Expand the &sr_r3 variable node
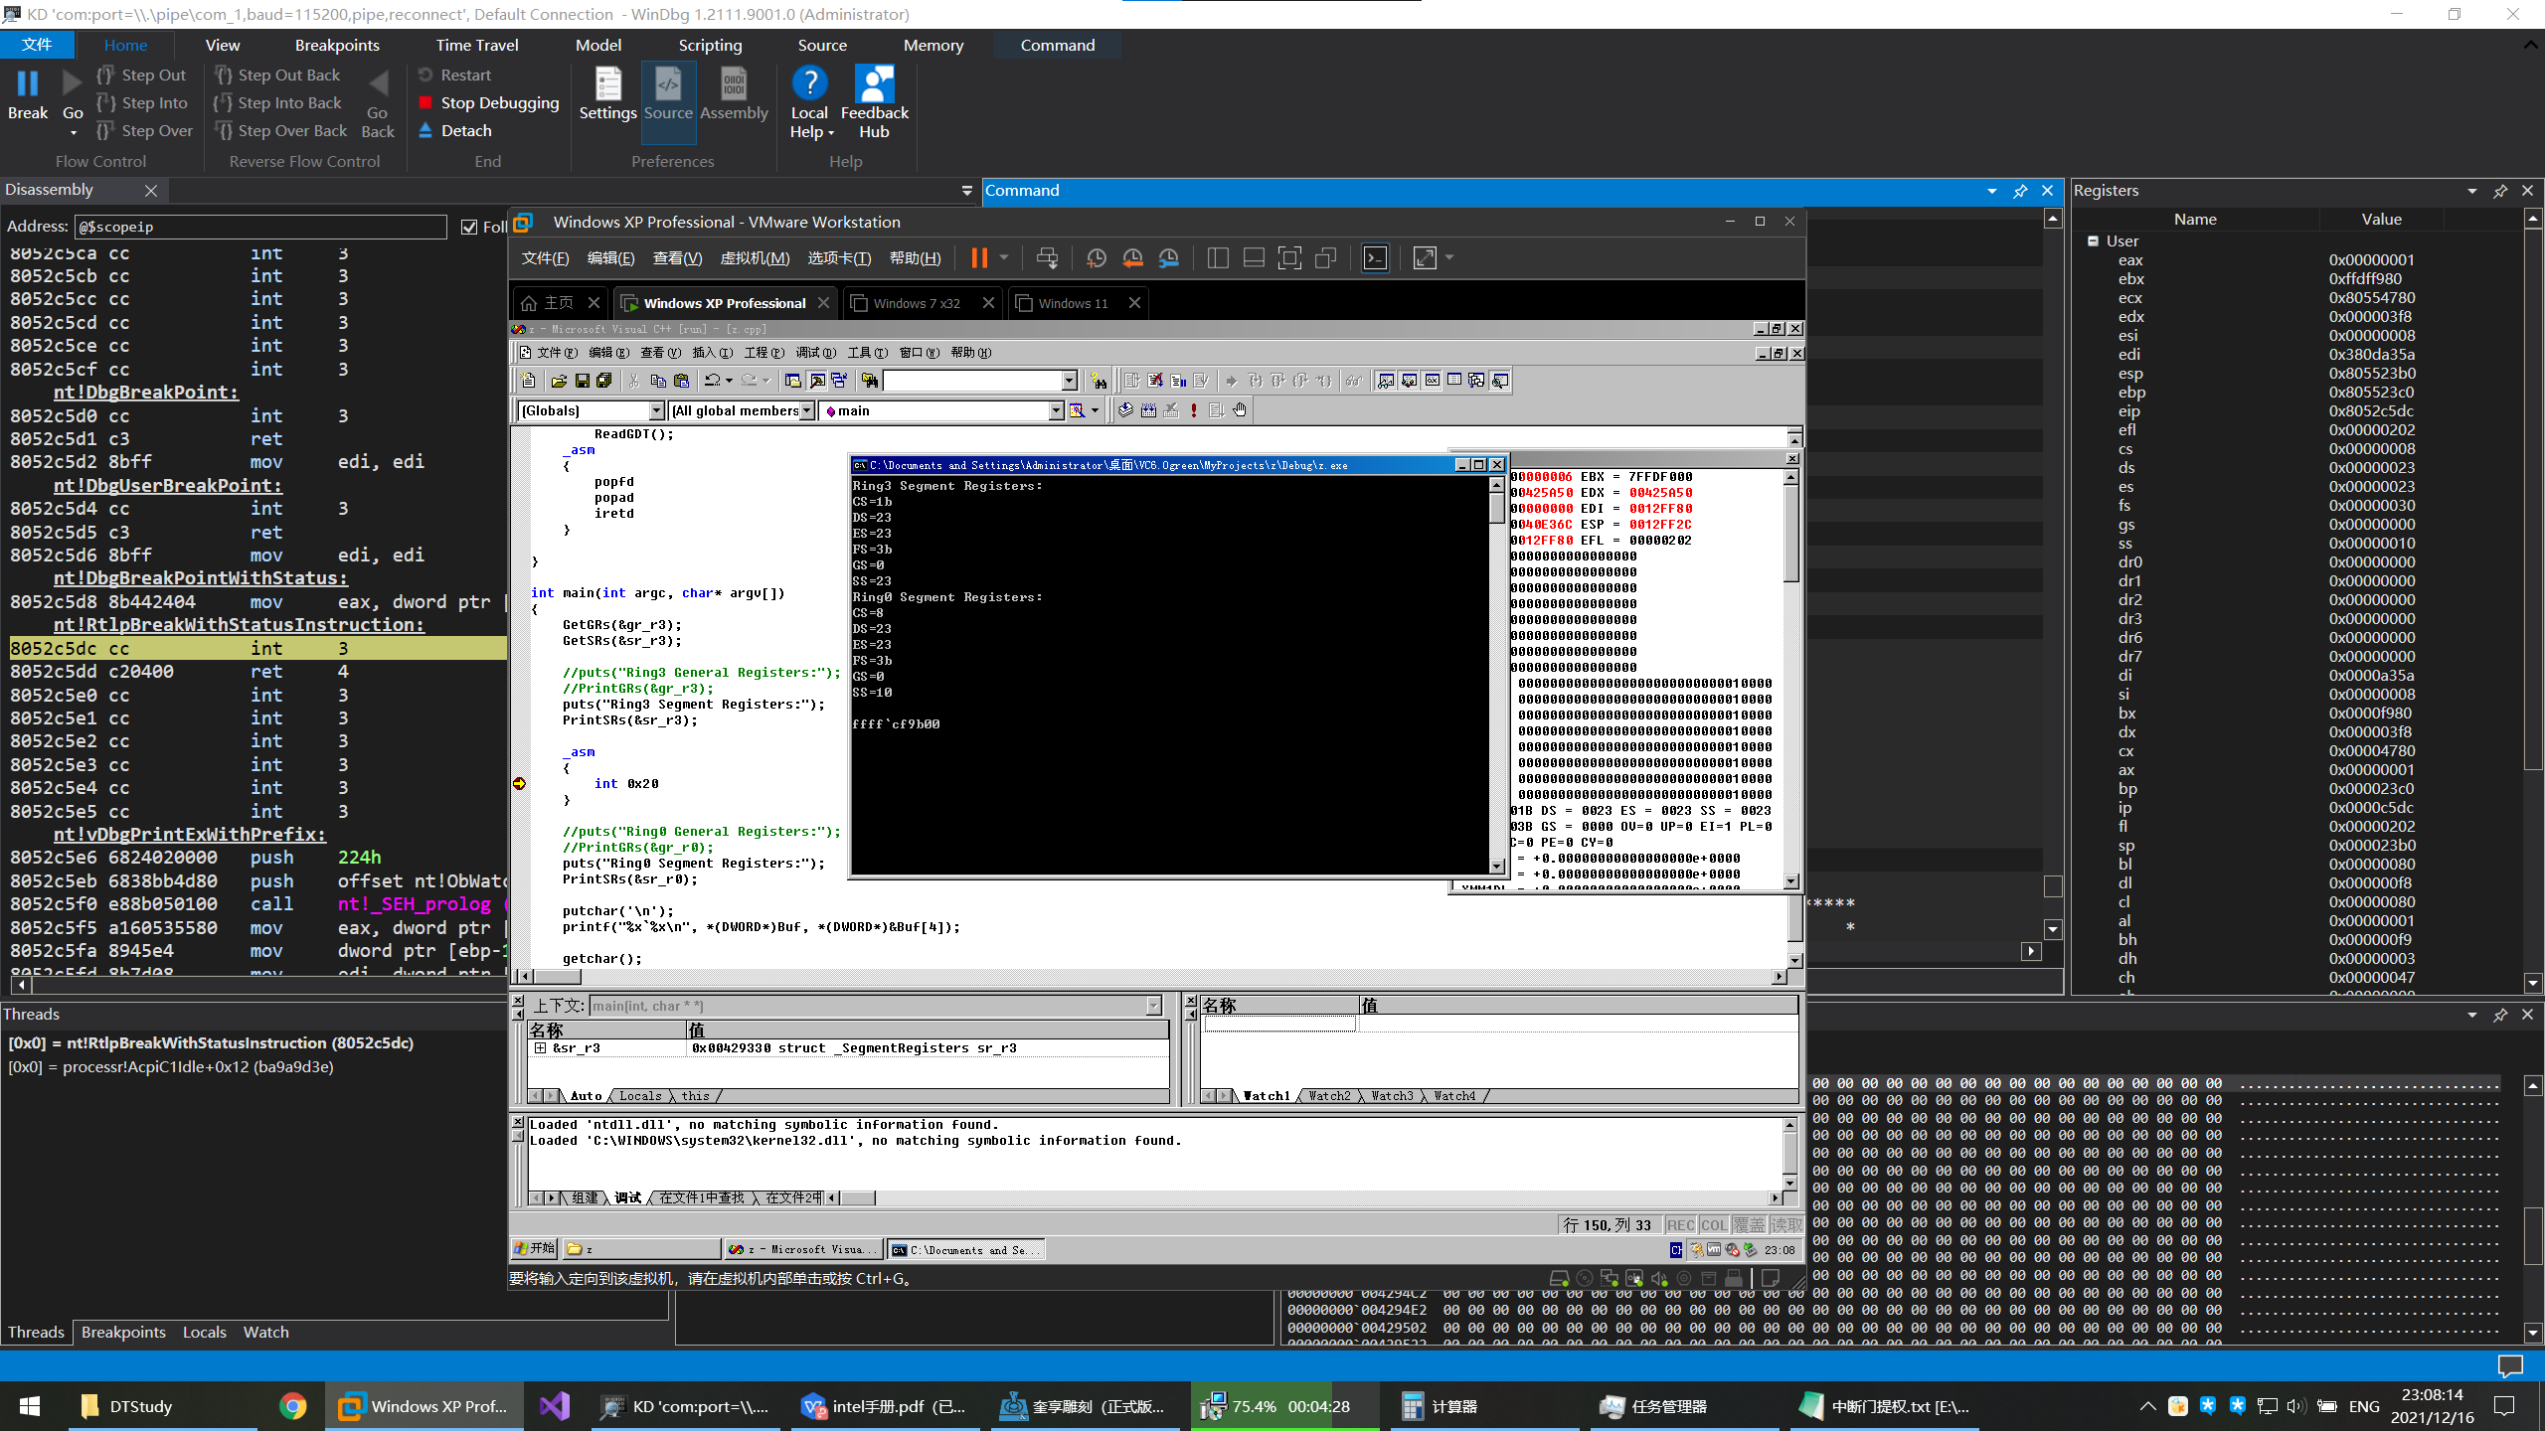The image size is (2545, 1431). coord(540,1048)
